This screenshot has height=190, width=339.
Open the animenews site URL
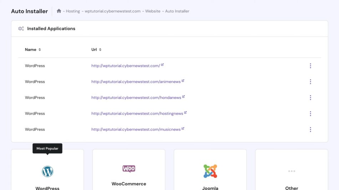pyautogui.click(x=136, y=82)
